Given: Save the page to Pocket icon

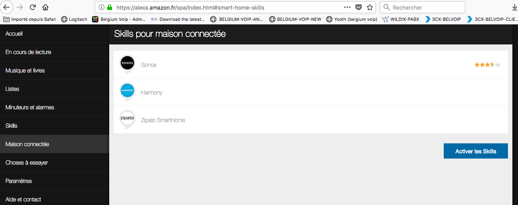Looking at the screenshot, I should pos(359,7).
